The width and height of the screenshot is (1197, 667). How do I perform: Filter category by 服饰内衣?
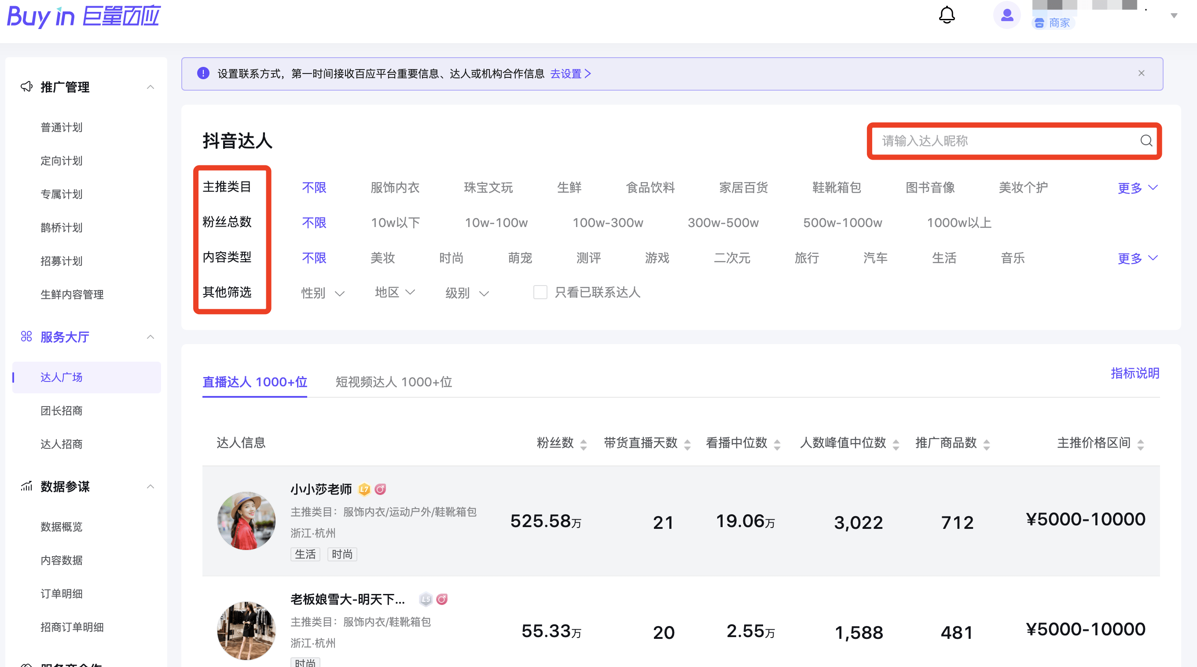395,188
